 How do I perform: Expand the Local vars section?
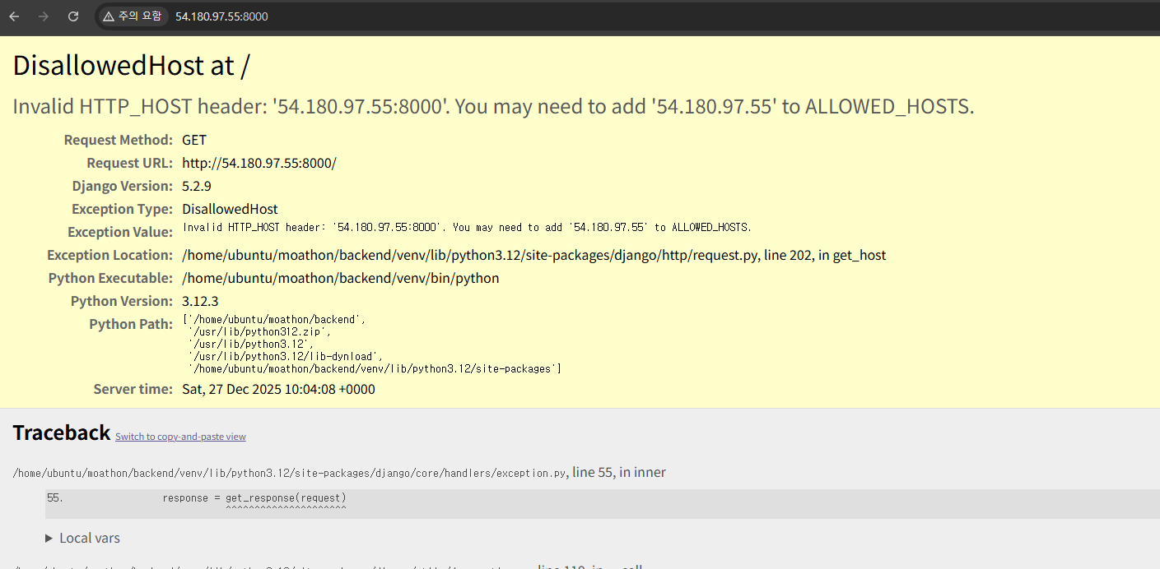(82, 539)
